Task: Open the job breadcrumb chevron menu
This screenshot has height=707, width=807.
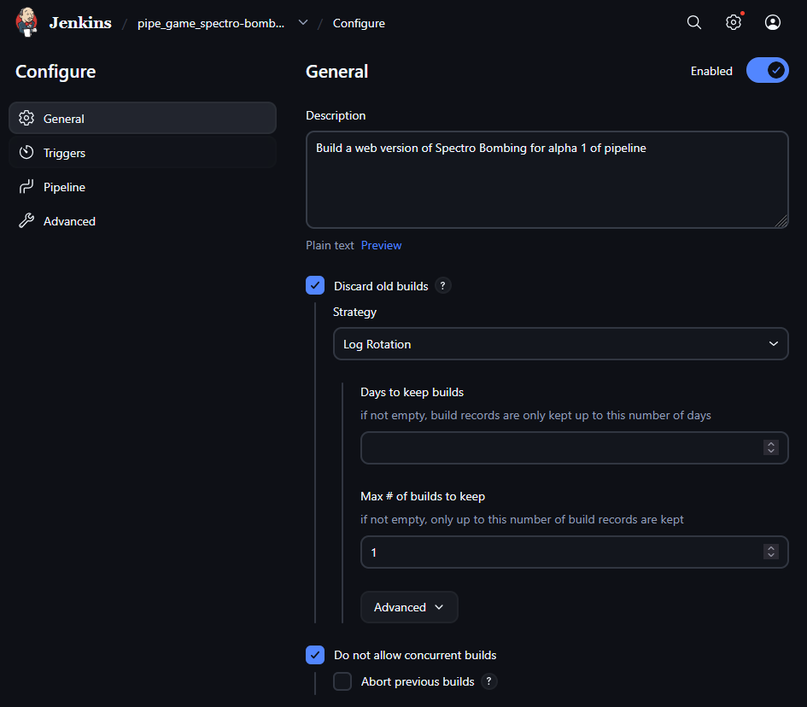Action: tap(303, 23)
